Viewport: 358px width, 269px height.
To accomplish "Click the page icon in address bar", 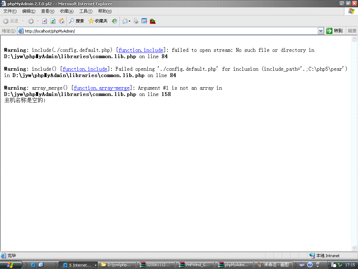I will 21,31.
